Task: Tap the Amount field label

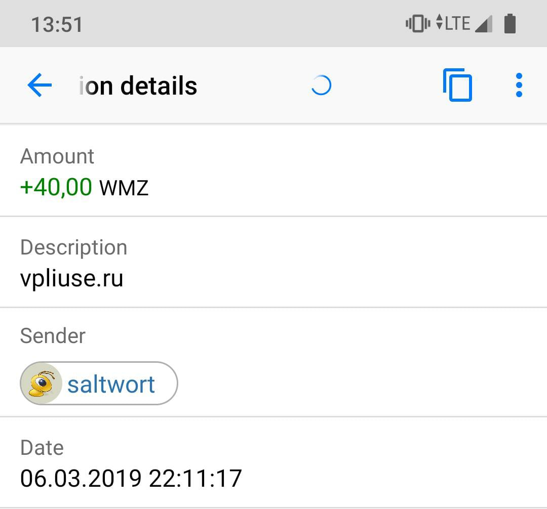Action: point(57,156)
